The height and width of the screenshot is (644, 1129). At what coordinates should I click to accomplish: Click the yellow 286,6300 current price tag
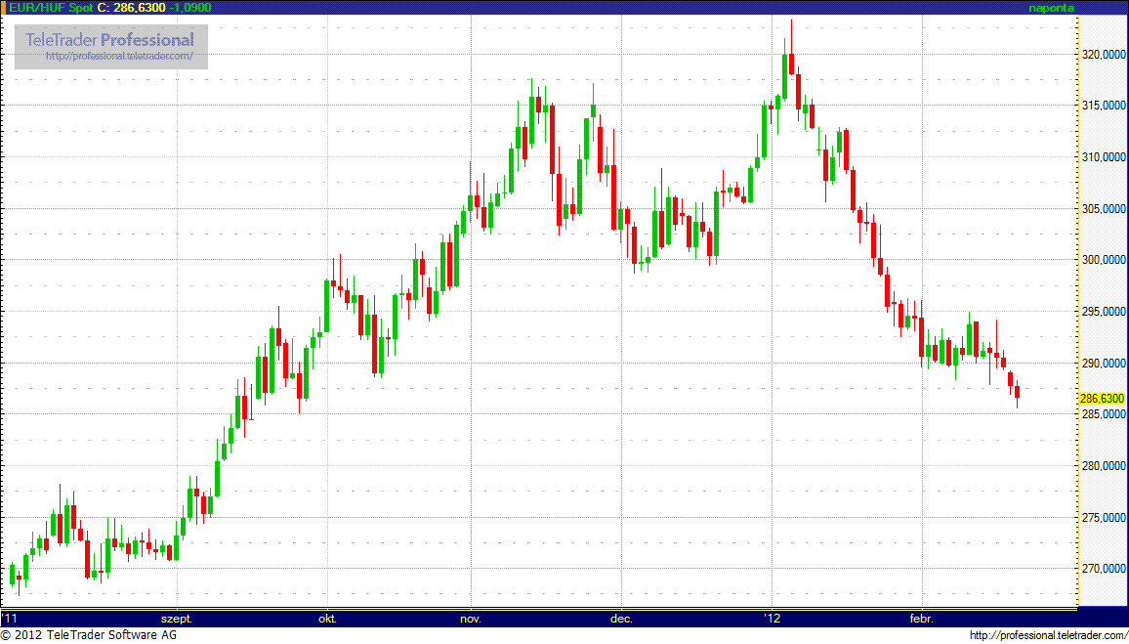pos(1102,398)
